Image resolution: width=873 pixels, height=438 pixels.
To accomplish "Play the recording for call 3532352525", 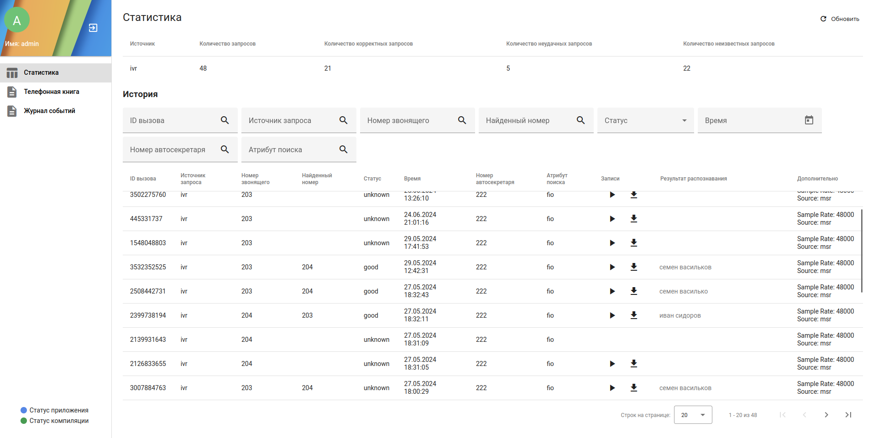I will pos(612,267).
